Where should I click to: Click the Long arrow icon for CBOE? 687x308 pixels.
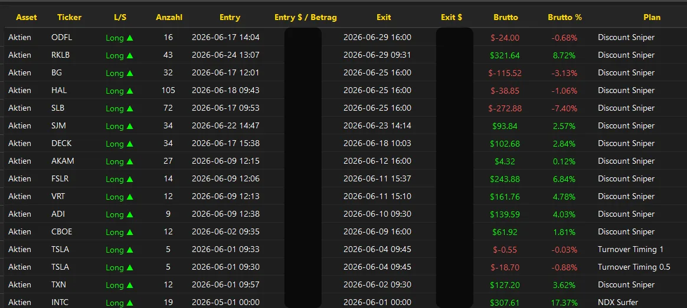click(130, 232)
